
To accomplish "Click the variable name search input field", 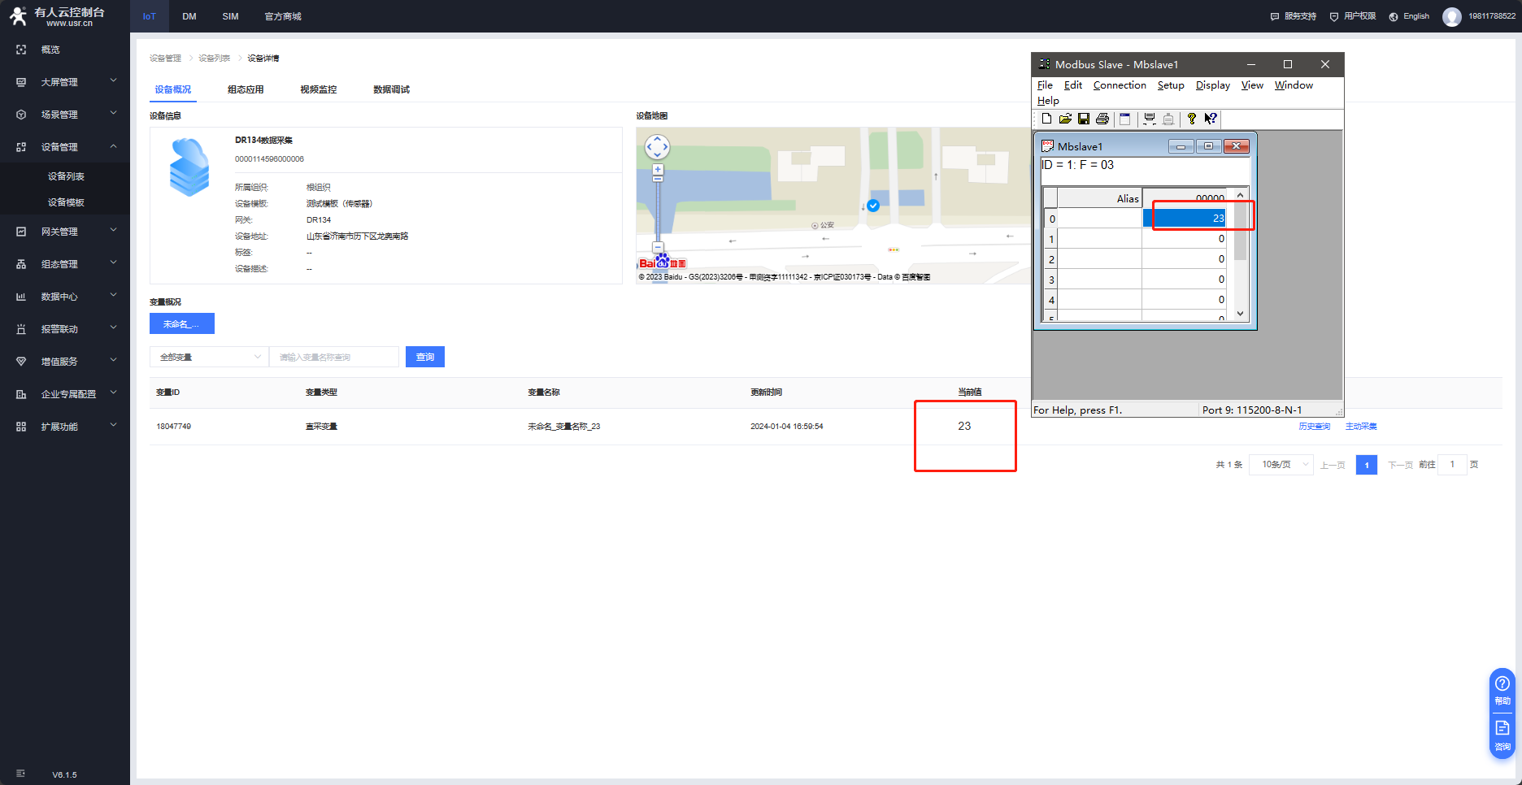I will (x=334, y=357).
